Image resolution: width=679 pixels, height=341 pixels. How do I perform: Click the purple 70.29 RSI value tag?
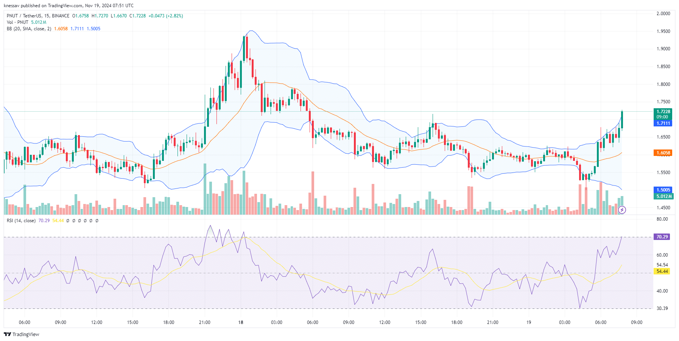[662, 237]
